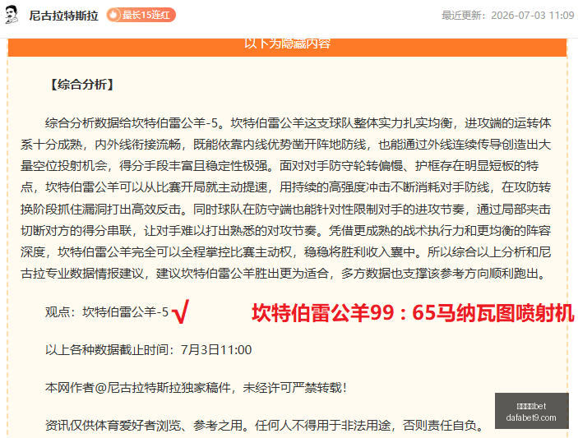Click the author name 尼古拉特斯拉
The height and width of the screenshot is (438, 578).
[x=64, y=16]
